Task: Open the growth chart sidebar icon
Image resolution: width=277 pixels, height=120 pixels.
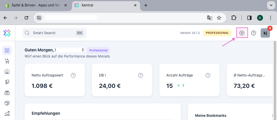Action: click(7, 114)
